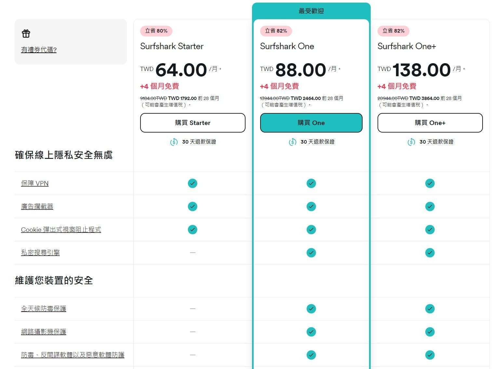Select 購買 One+ button
This screenshot has width=492, height=369.
(x=430, y=123)
